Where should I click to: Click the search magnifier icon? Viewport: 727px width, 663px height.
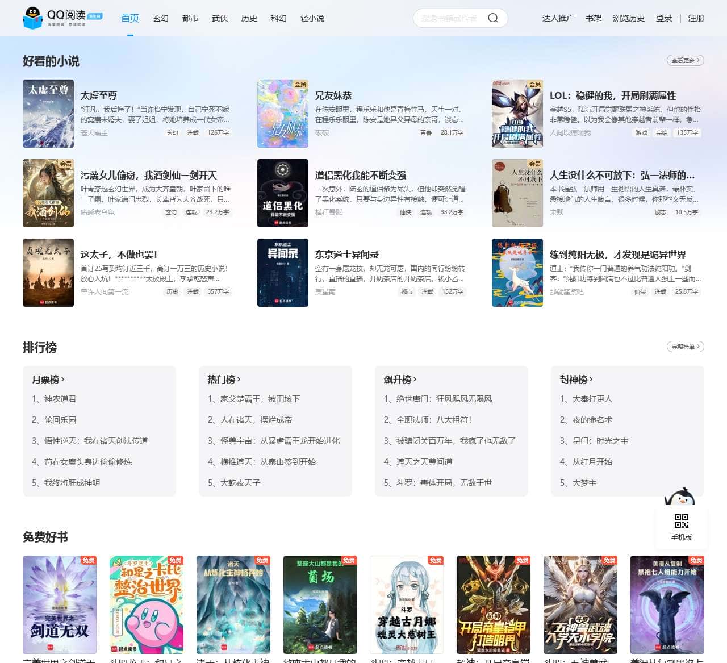point(493,18)
